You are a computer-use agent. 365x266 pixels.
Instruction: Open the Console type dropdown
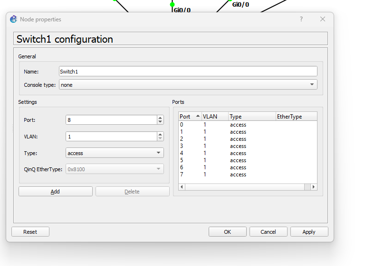pos(188,84)
